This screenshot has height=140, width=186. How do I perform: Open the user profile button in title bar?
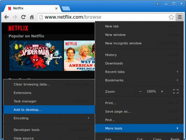point(157,3)
